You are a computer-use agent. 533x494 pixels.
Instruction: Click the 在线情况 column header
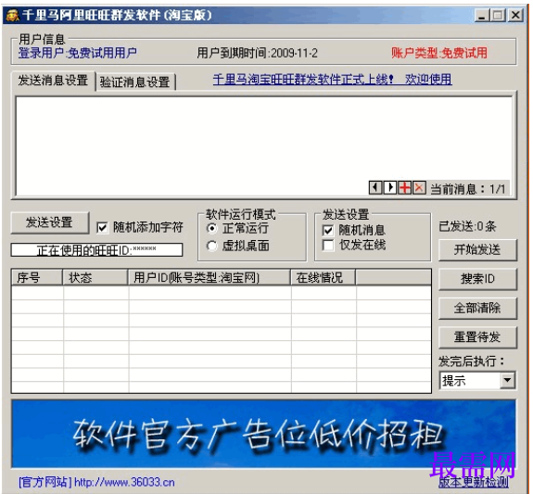pos(324,278)
